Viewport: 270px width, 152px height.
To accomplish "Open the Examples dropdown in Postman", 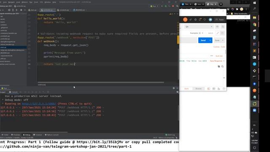I will coord(197,33).
